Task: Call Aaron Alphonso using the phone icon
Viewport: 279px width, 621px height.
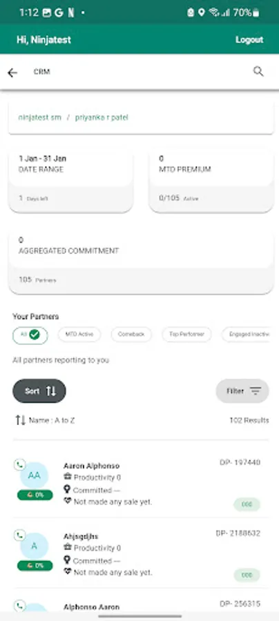Action: 19,464
